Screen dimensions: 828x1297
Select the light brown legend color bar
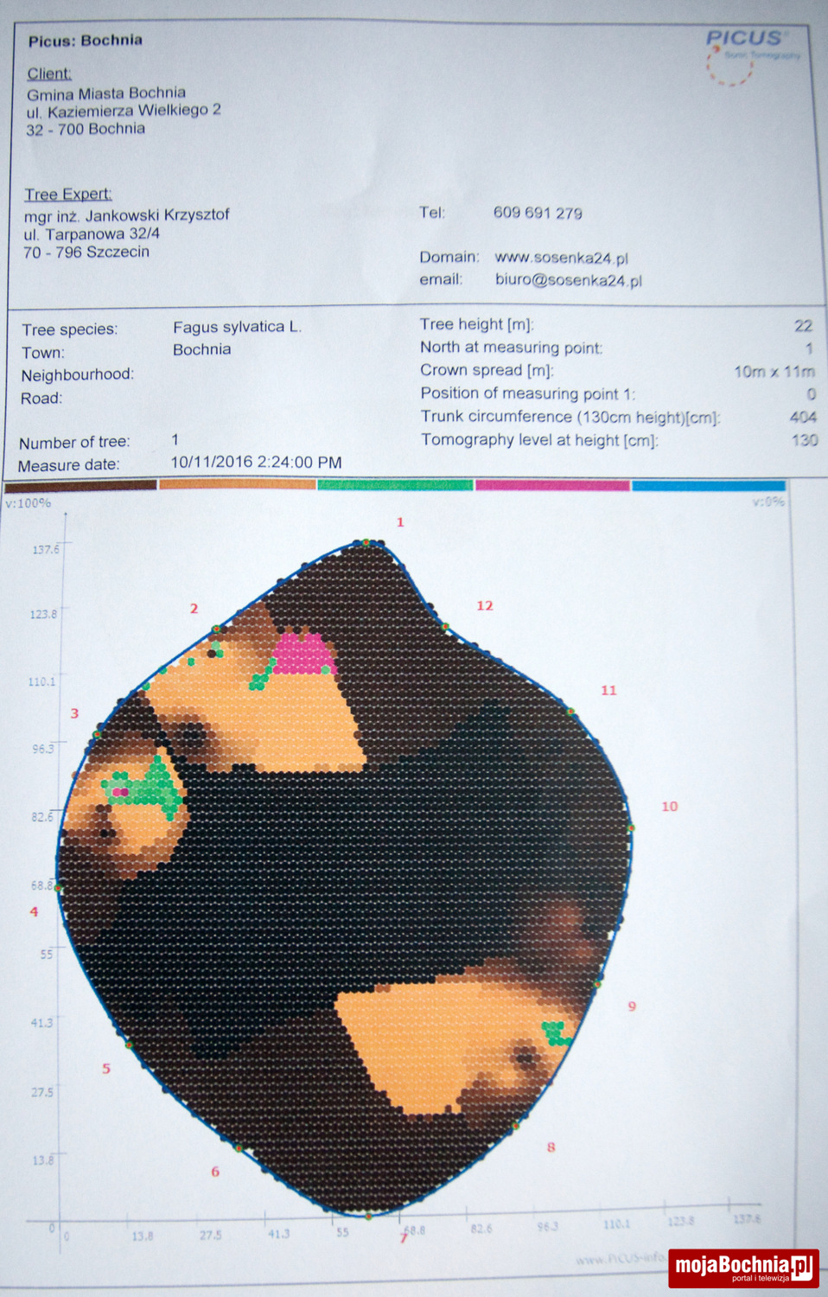tap(237, 485)
